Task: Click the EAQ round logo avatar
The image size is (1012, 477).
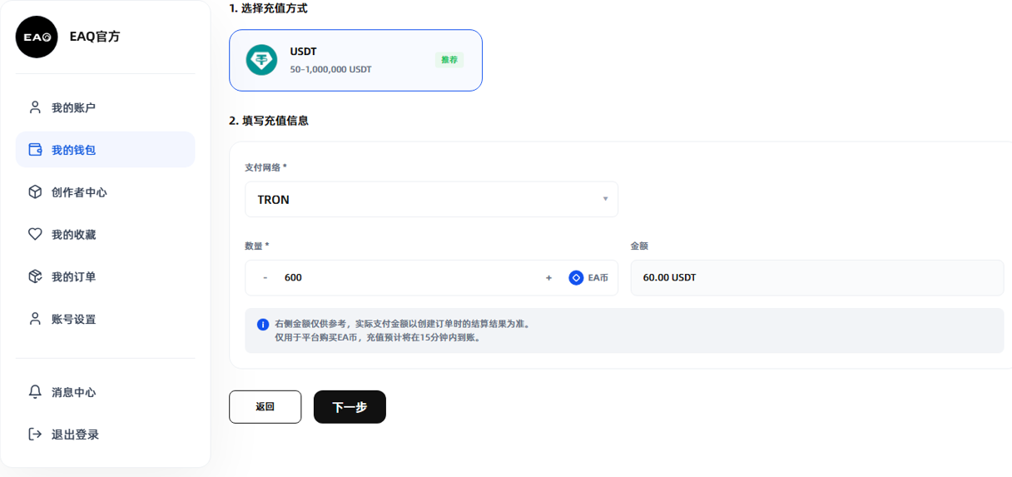Action: click(x=37, y=37)
